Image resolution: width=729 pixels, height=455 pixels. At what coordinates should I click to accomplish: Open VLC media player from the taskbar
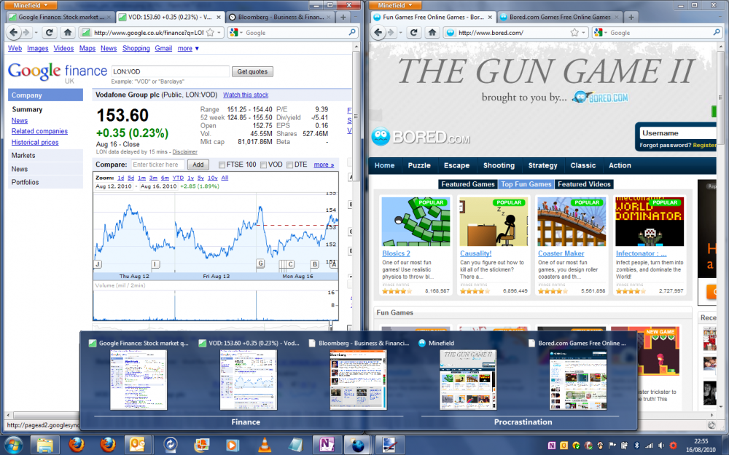click(x=265, y=446)
